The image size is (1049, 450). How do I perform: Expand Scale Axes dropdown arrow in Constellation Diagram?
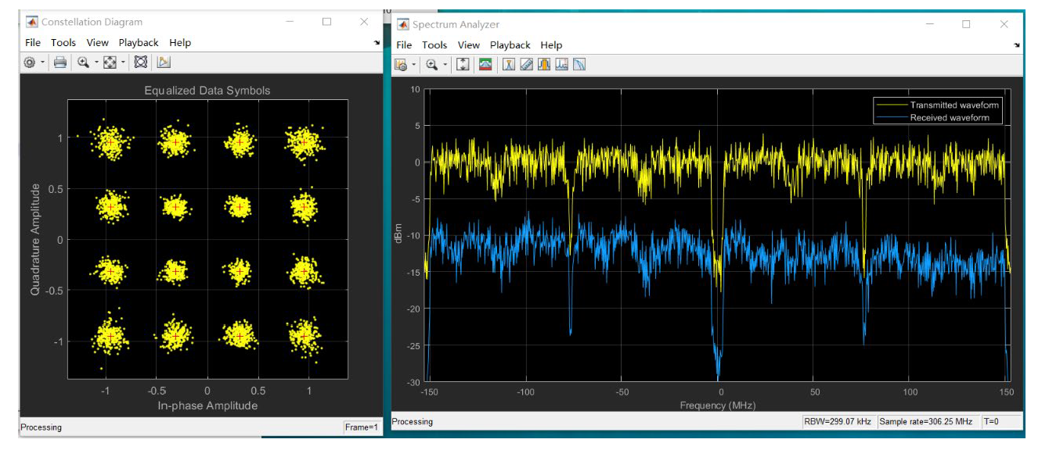[x=123, y=62]
